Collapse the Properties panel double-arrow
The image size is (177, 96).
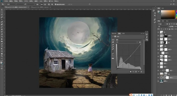click(141, 33)
